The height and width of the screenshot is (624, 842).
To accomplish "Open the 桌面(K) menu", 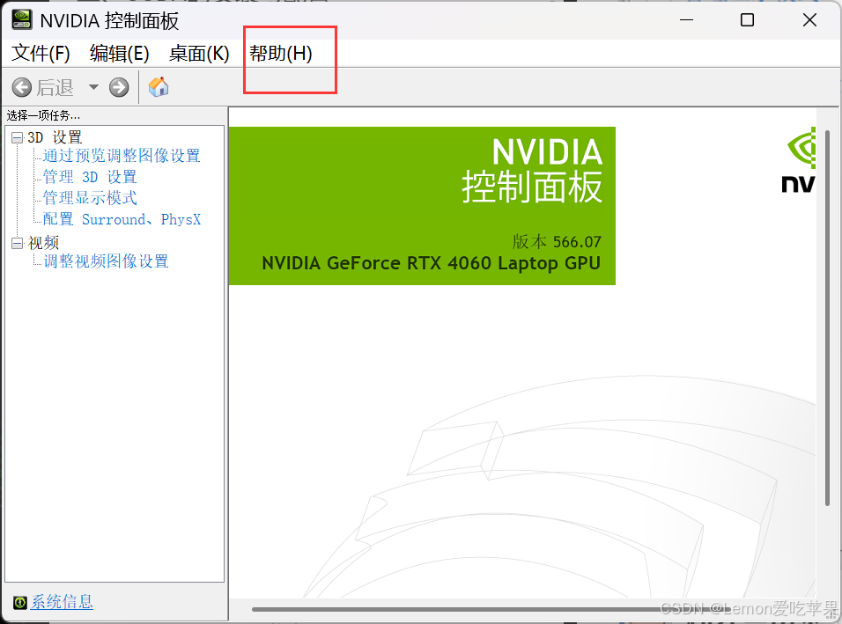I will [199, 53].
